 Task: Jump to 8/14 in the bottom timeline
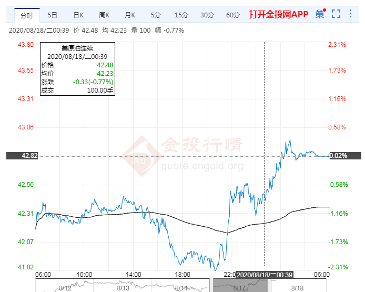[181, 287]
